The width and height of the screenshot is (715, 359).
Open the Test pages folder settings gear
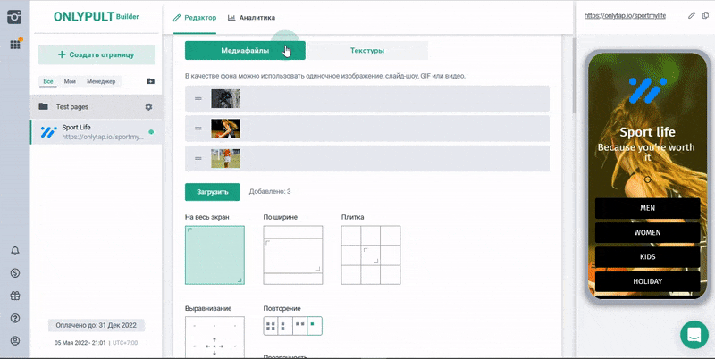tap(148, 107)
